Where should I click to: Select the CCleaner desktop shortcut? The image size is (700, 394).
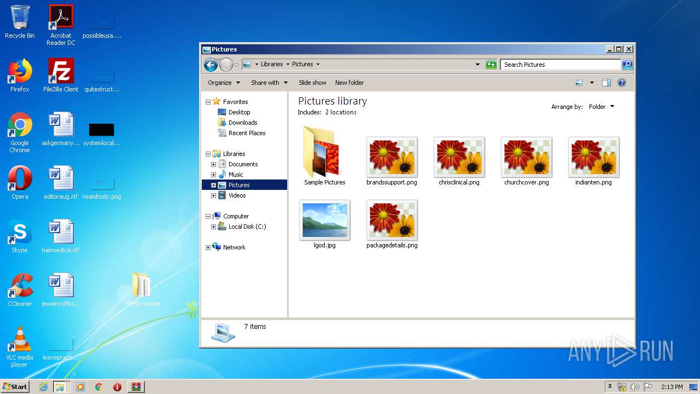20,290
